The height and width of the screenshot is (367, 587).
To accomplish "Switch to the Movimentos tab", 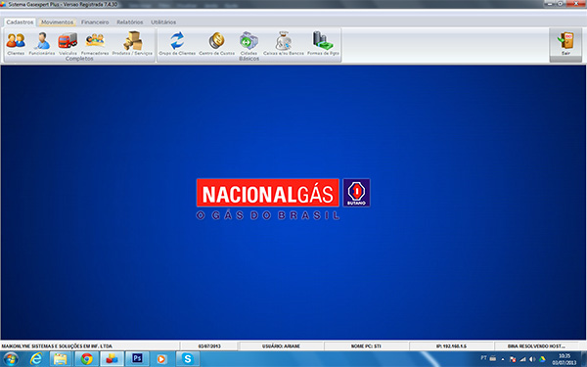I will (x=58, y=23).
